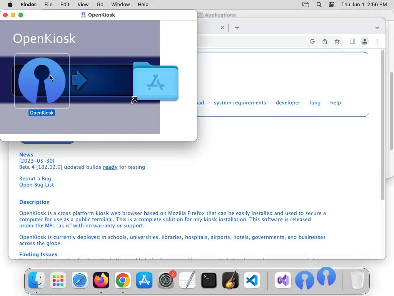Close the current Chrome tab
The width and height of the screenshot is (394, 296).
pyautogui.click(x=222, y=28)
